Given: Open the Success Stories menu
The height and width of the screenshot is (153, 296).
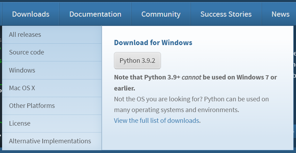Looking at the screenshot, I should 226,14.
